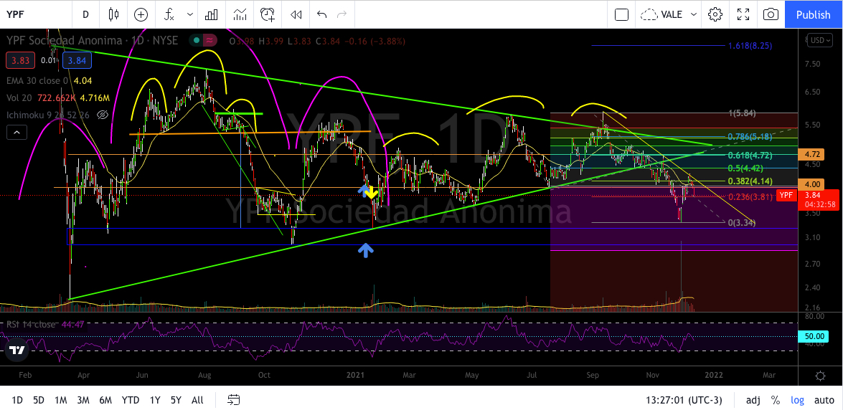Open timezone menu at 13:27:01 (UTC-3)

pos(684,400)
